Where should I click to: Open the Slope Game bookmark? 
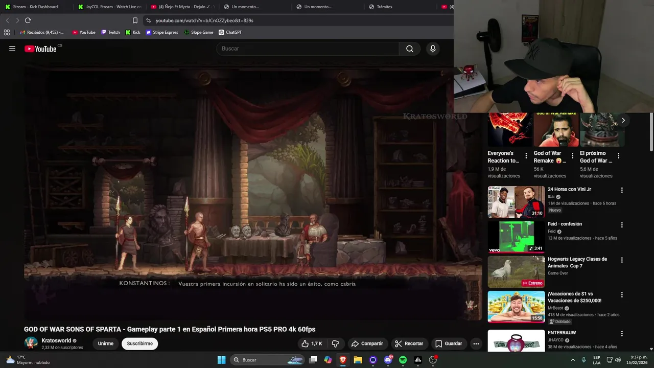coord(199,32)
